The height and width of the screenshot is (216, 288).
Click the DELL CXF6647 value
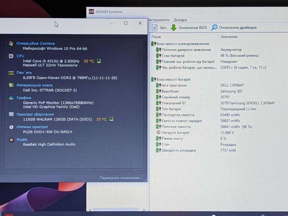(x=232, y=85)
